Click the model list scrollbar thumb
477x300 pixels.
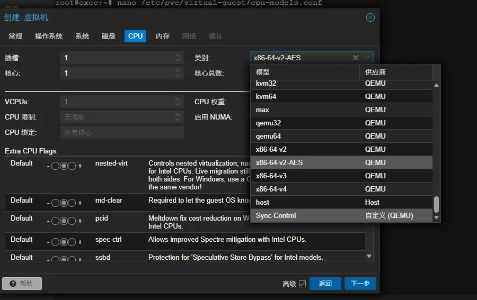[436, 205]
